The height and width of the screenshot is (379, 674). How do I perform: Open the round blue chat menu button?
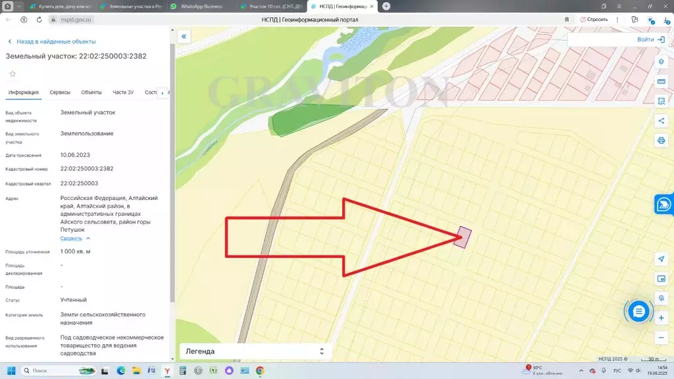(x=638, y=311)
